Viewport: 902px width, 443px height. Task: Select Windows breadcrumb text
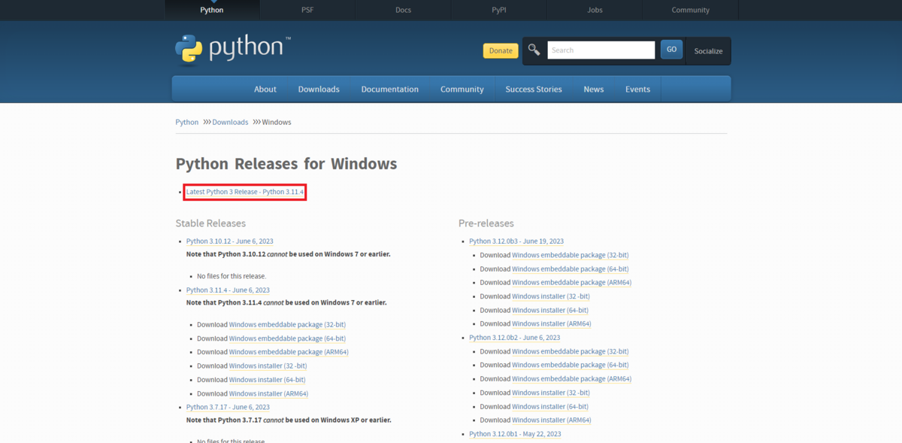click(277, 122)
